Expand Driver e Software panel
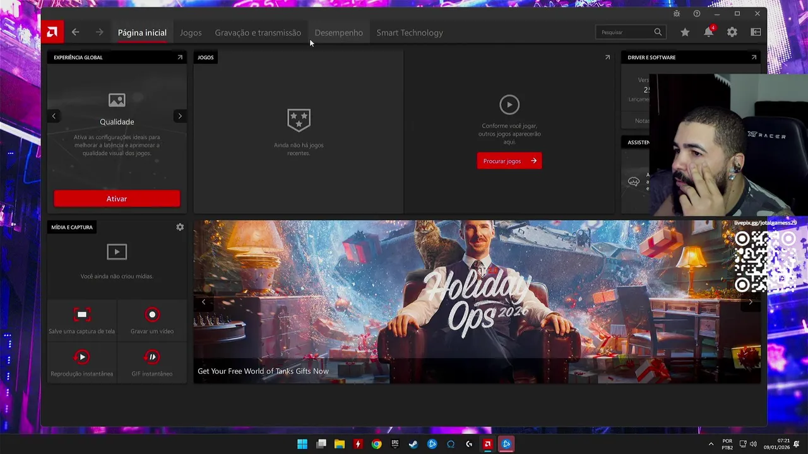 754,57
